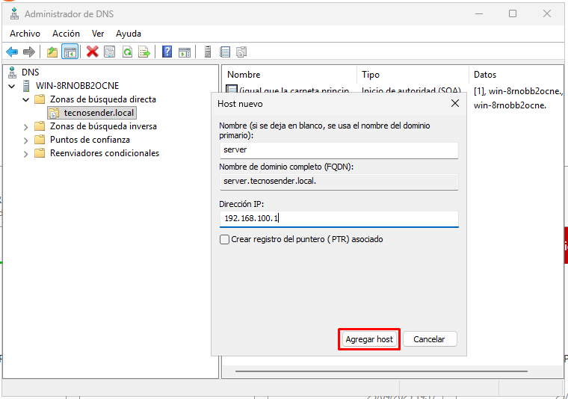Viewport: 568px width, 399px height.
Task: Enable Crear registro del puntero (PTR) checkbox
Action: [224, 240]
